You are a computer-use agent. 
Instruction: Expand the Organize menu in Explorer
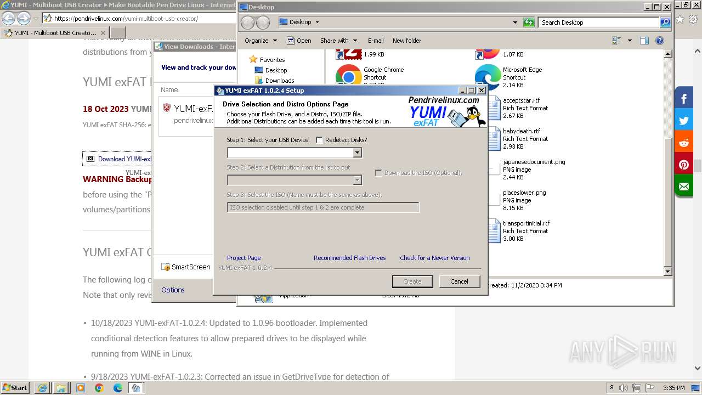click(x=261, y=41)
